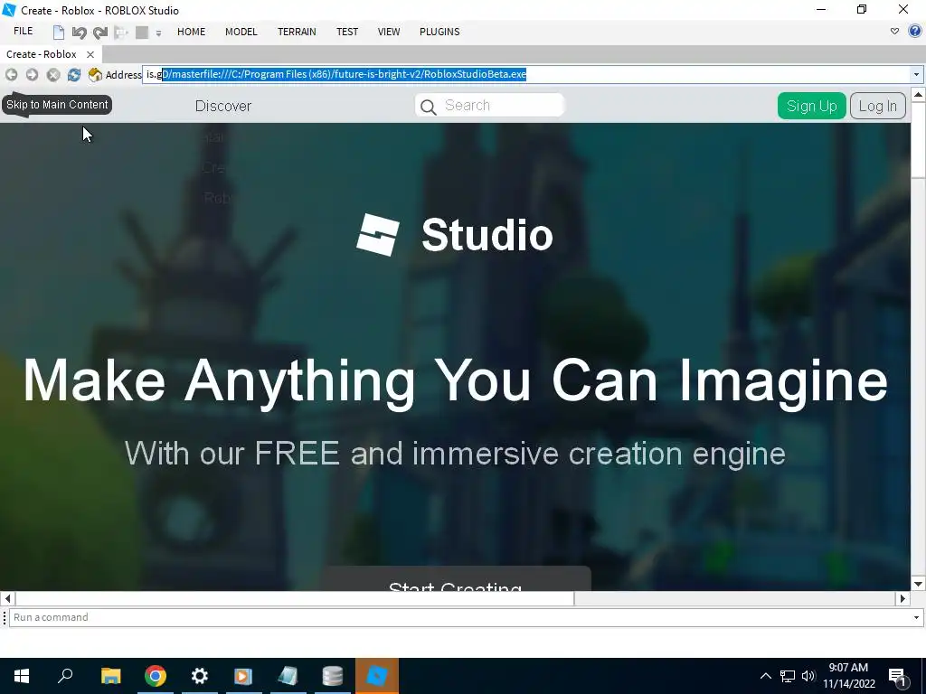Click the Skip to Main Content tooltip button
926x694 pixels.
coord(57,105)
